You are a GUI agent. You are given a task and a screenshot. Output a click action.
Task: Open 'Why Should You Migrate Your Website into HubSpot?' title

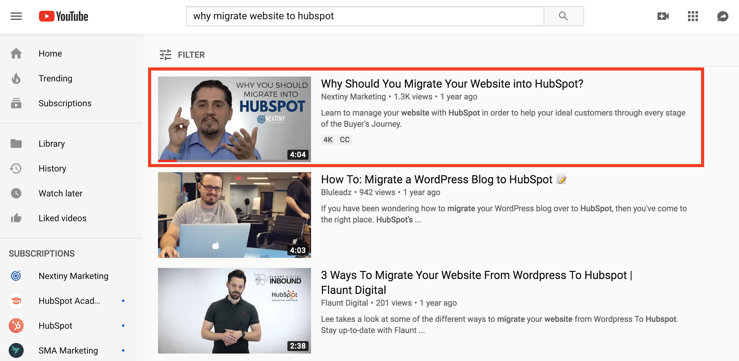tap(452, 84)
